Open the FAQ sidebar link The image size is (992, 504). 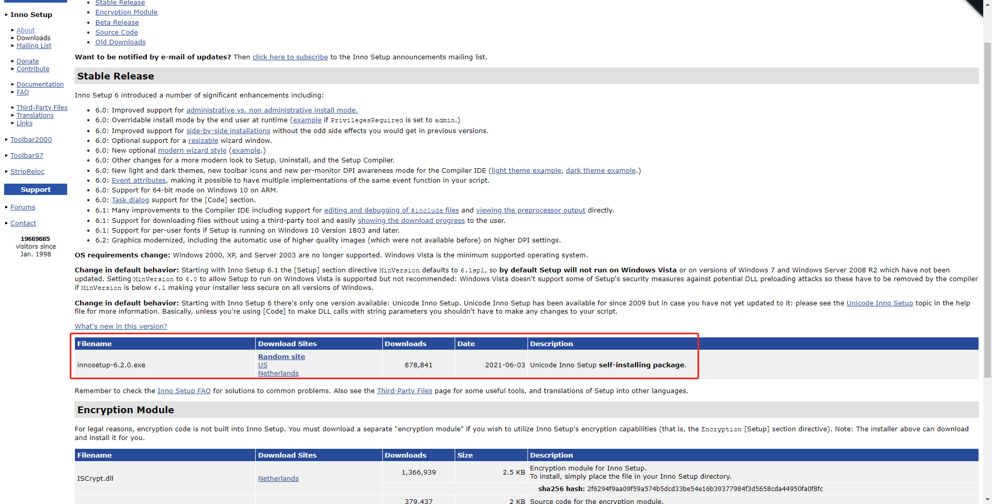[x=22, y=92]
